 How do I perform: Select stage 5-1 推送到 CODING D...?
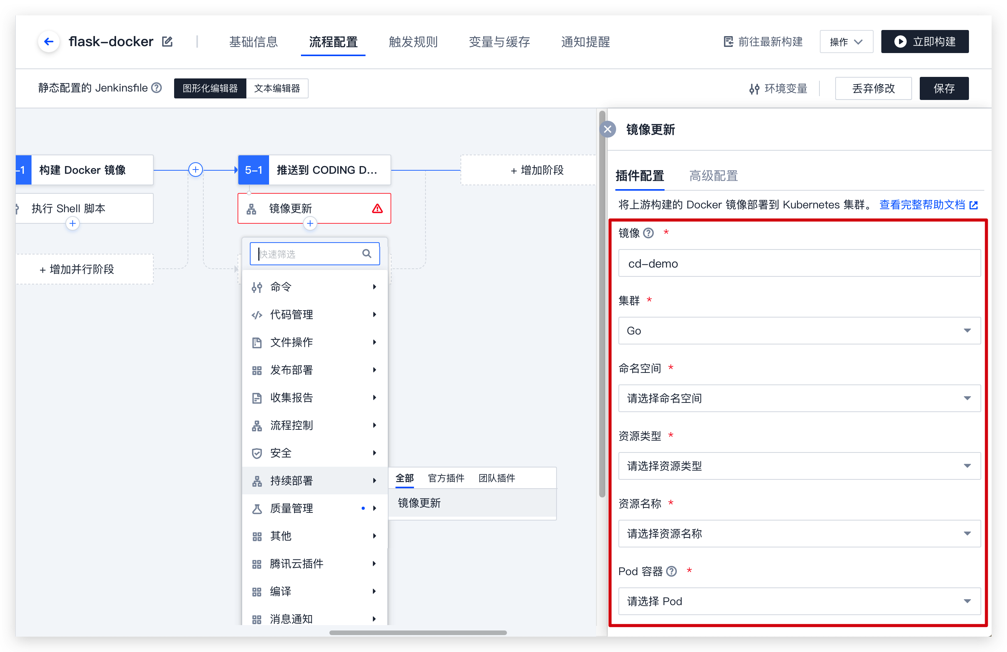[x=314, y=170]
